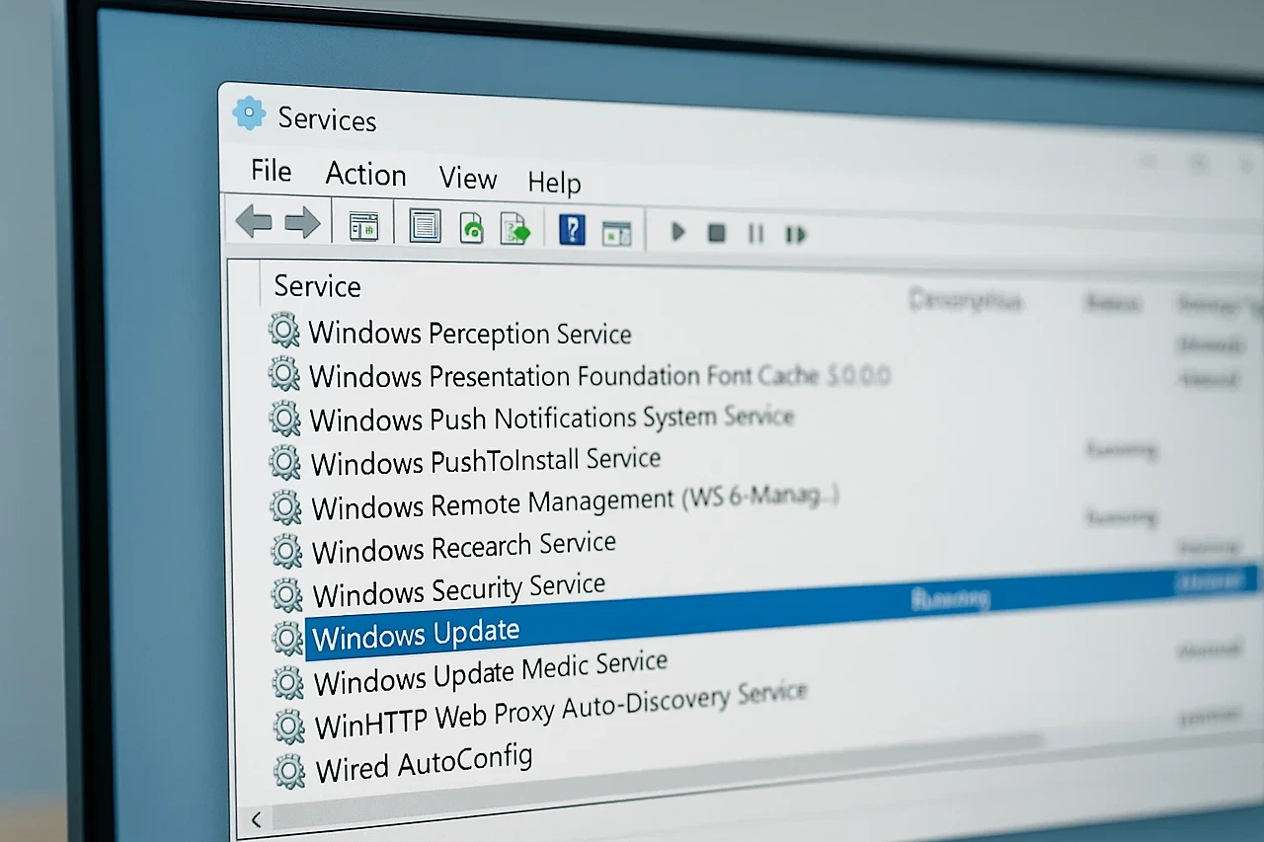Click the gear icon beside Windows Presentation Foundation Font Cache
The width and height of the screenshot is (1264, 842).
tap(284, 374)
